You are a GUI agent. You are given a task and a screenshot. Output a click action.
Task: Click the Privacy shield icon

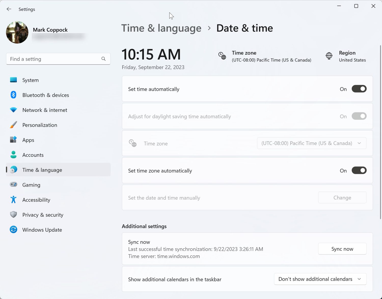coord(13,215)
